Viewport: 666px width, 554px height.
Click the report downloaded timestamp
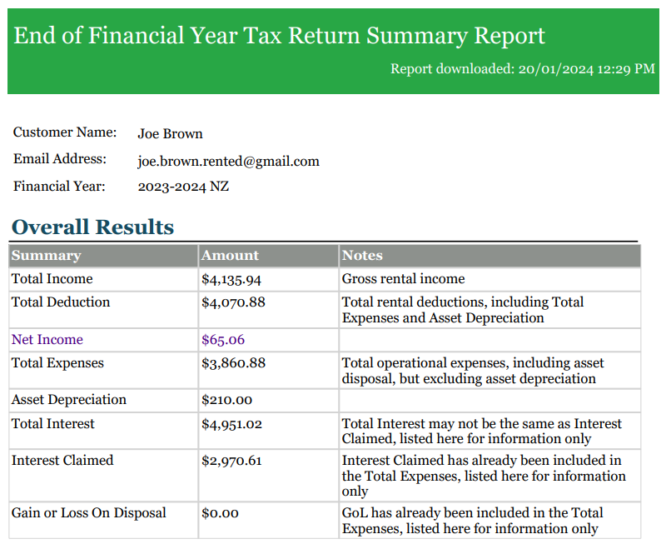click(523, 68)
